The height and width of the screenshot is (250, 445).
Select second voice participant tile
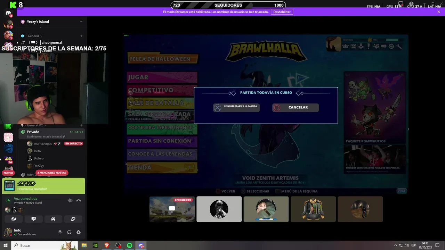(x=219, y=209)
